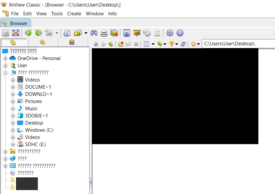Open the Info menu

pyautogui.click(x=113, y=14)
